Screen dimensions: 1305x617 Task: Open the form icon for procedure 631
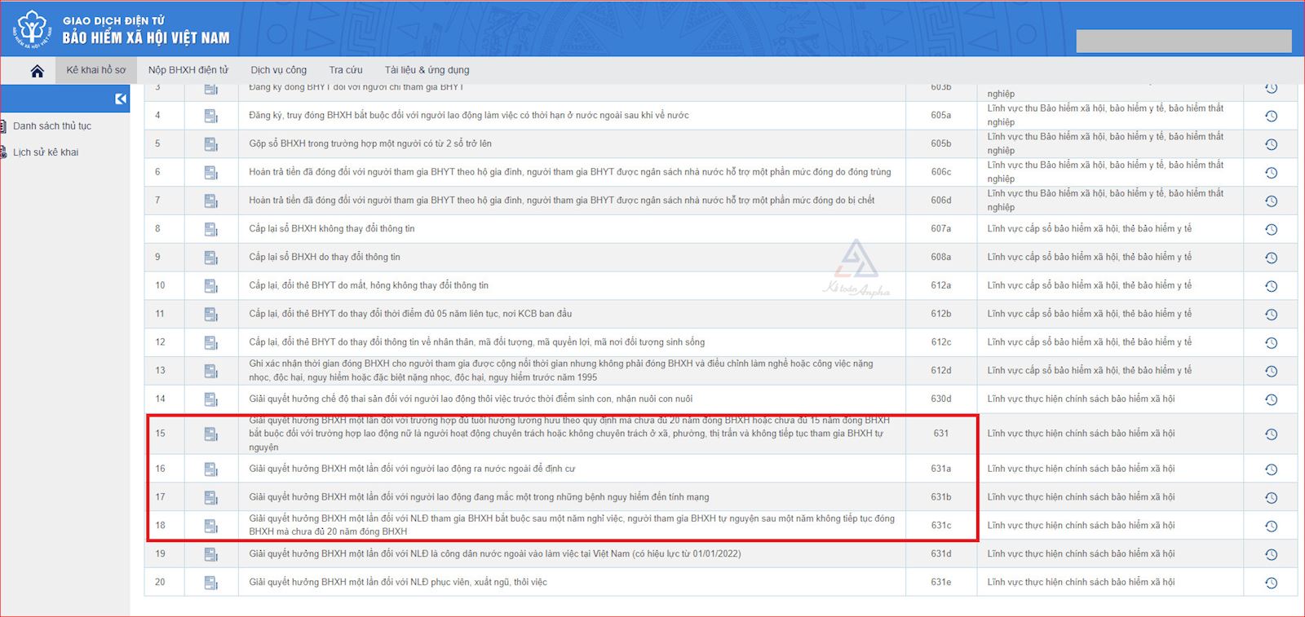(x=210, y=434)
